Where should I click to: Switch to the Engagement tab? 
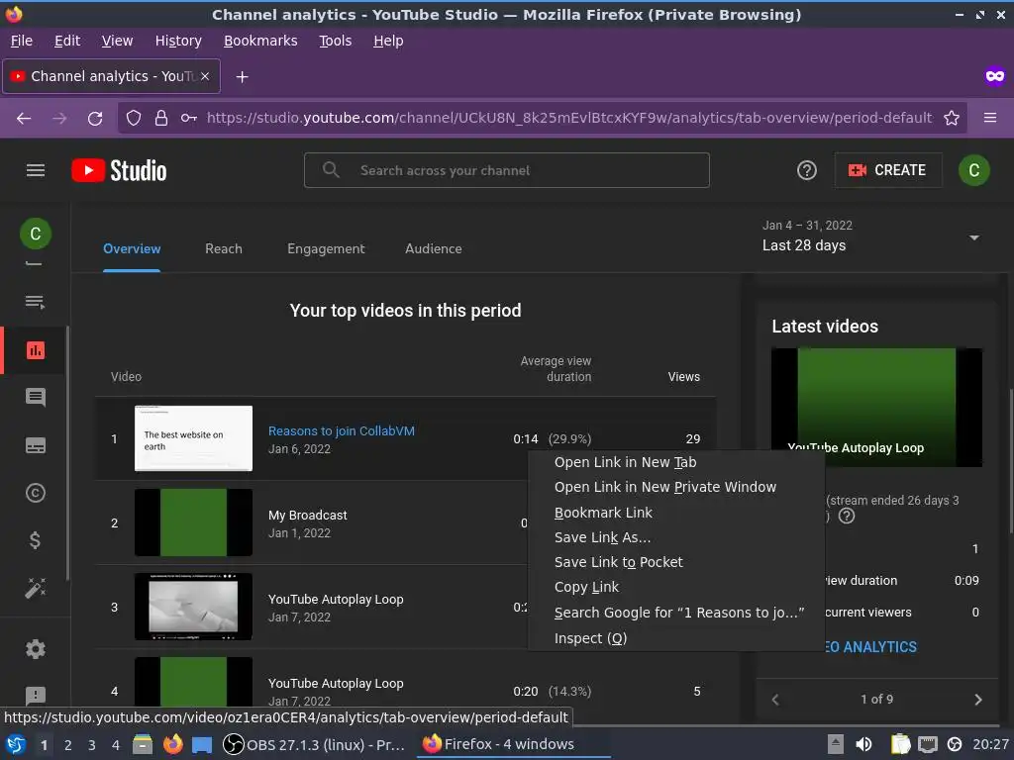pyautogui.click(x=326, y=248)
